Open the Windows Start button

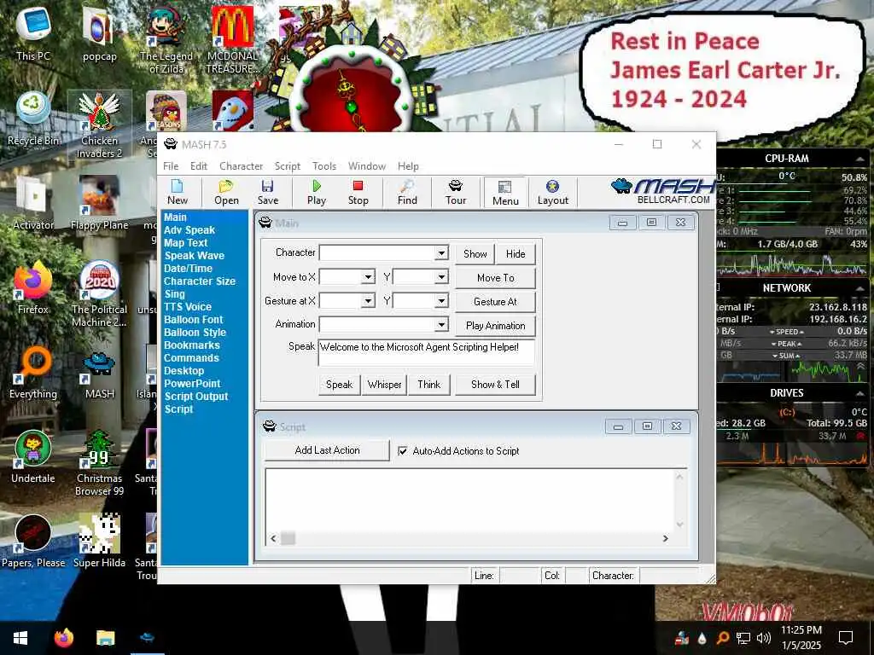pos(20,638)
